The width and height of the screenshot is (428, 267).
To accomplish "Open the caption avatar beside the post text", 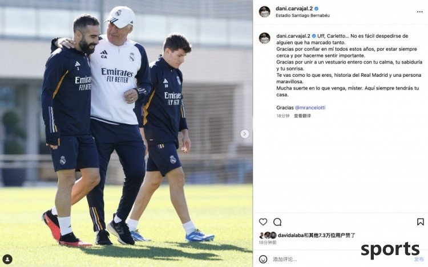I will pyautogui.click(x=264, y=38).
